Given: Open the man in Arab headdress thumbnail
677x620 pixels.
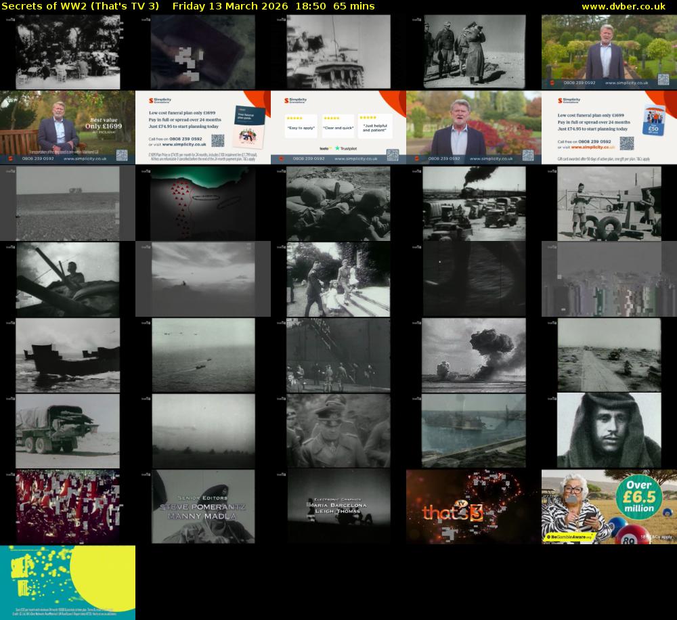Looking at the screenshot, I should 609,431.
